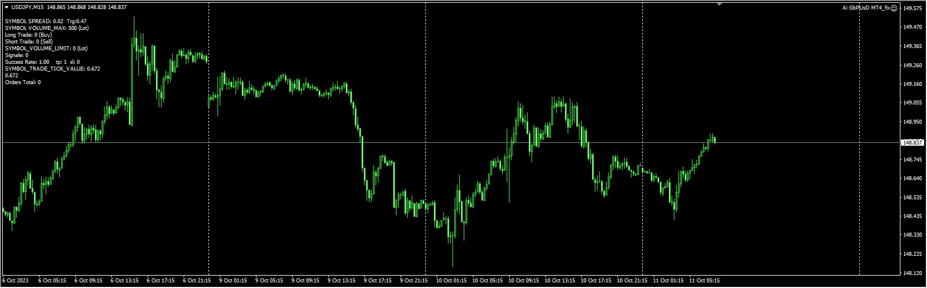Image resolution: width=927 pixels, height=288 pixels.
Task: Click the 148.225 price scale value
Action: pyautogui.click(x=912, y=254)
